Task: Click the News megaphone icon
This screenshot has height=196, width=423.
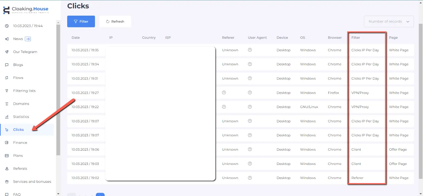Action: pos(7,39)
